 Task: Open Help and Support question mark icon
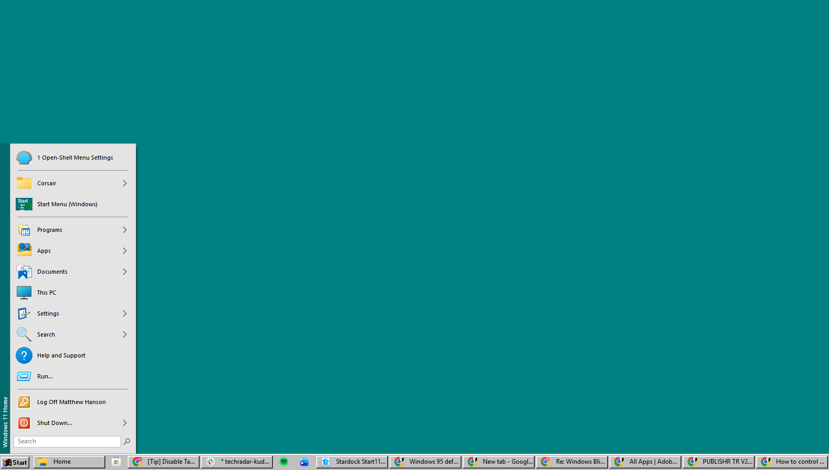coord(24,355)
